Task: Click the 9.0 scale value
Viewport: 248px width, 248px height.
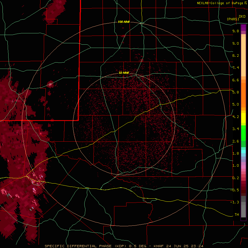Action: (x=236, y=43)
